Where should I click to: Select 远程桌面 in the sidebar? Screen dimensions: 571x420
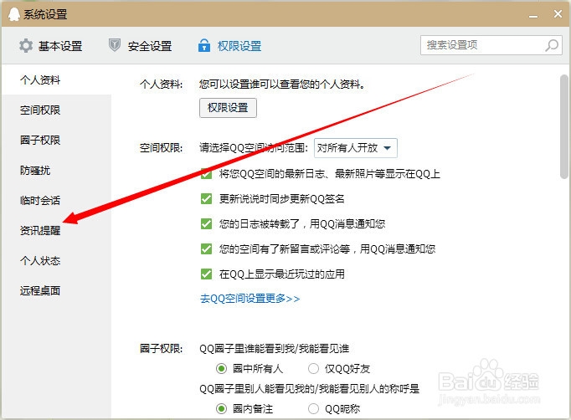coord(40,291)
